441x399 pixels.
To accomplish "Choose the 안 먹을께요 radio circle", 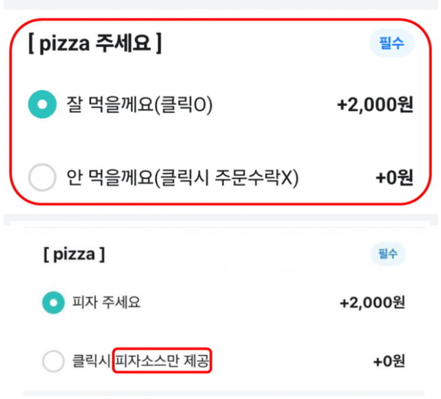I will [43, 177].
